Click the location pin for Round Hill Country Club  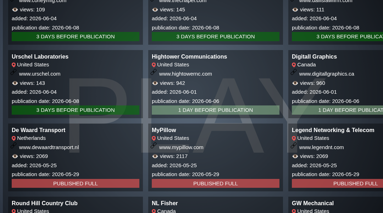(x=14, y=211)
